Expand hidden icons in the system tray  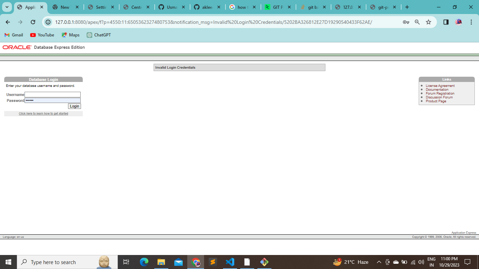(379, 262)
